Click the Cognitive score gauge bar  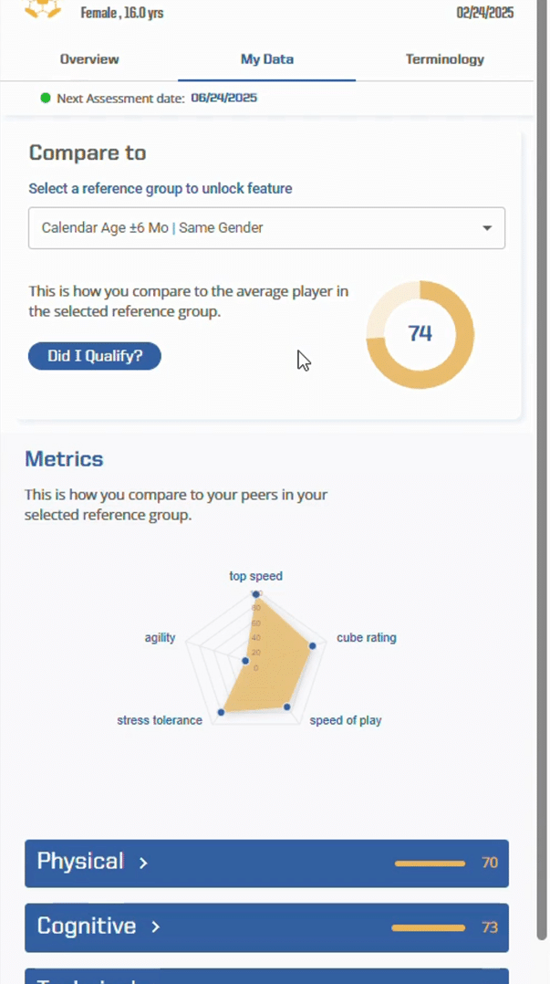click(x=428, y=927)
